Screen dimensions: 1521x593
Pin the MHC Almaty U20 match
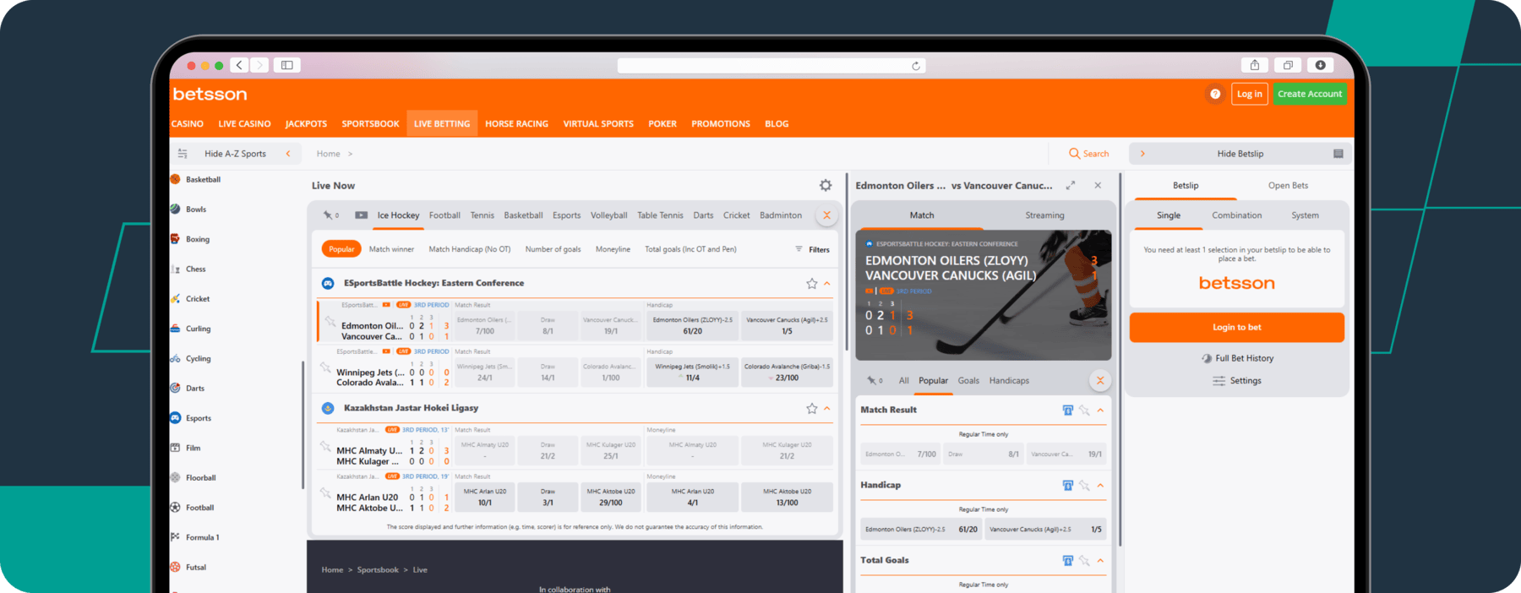click(x=325, y=446)
